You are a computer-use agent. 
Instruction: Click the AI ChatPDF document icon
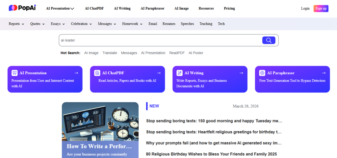coord(97,73)
